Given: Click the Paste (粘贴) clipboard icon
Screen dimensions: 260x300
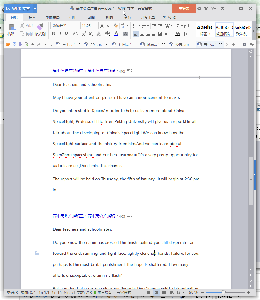Looking at the screenshot, I should (x=12, y=27).
